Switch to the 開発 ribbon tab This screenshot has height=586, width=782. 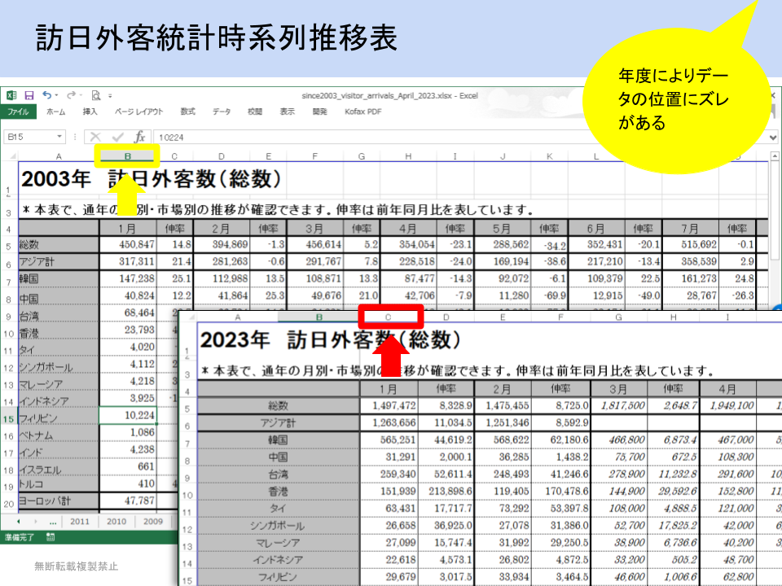(319, 112)
